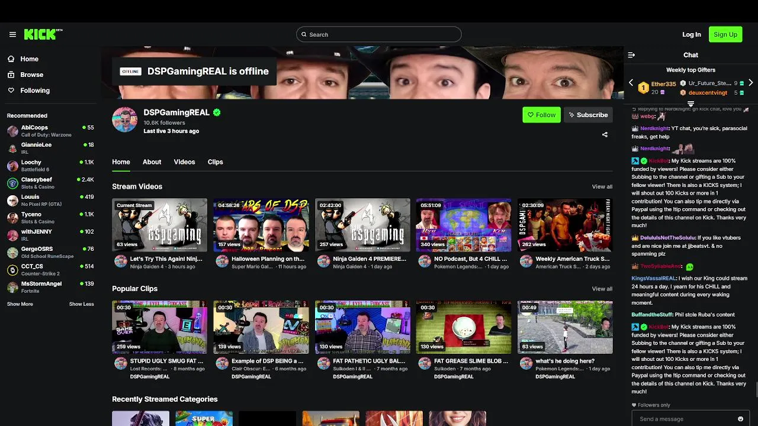Click the verified badge next to DSPGamingREAL

[217, 112]
